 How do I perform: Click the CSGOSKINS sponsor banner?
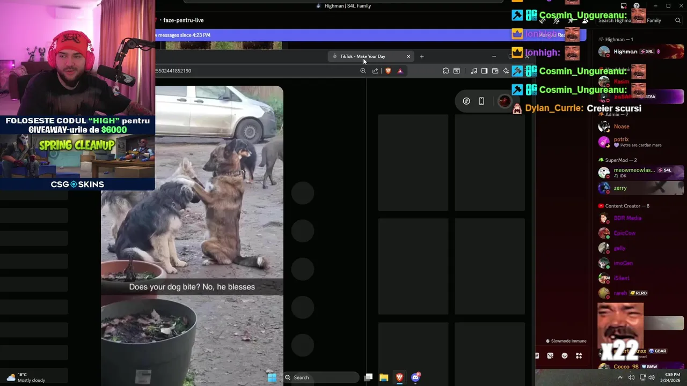click(77, 153)
